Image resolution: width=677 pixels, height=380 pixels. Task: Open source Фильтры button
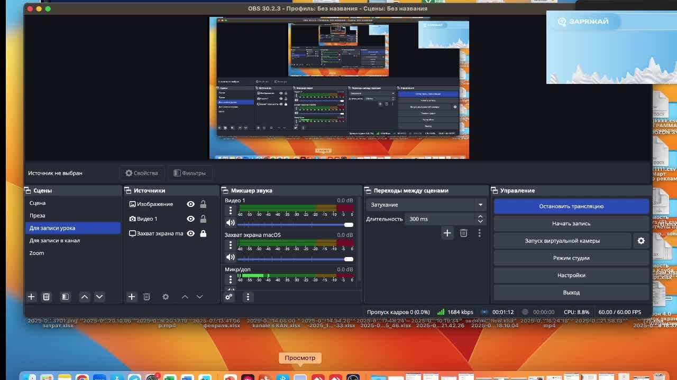pyautogui.click(x=189, y=173)
